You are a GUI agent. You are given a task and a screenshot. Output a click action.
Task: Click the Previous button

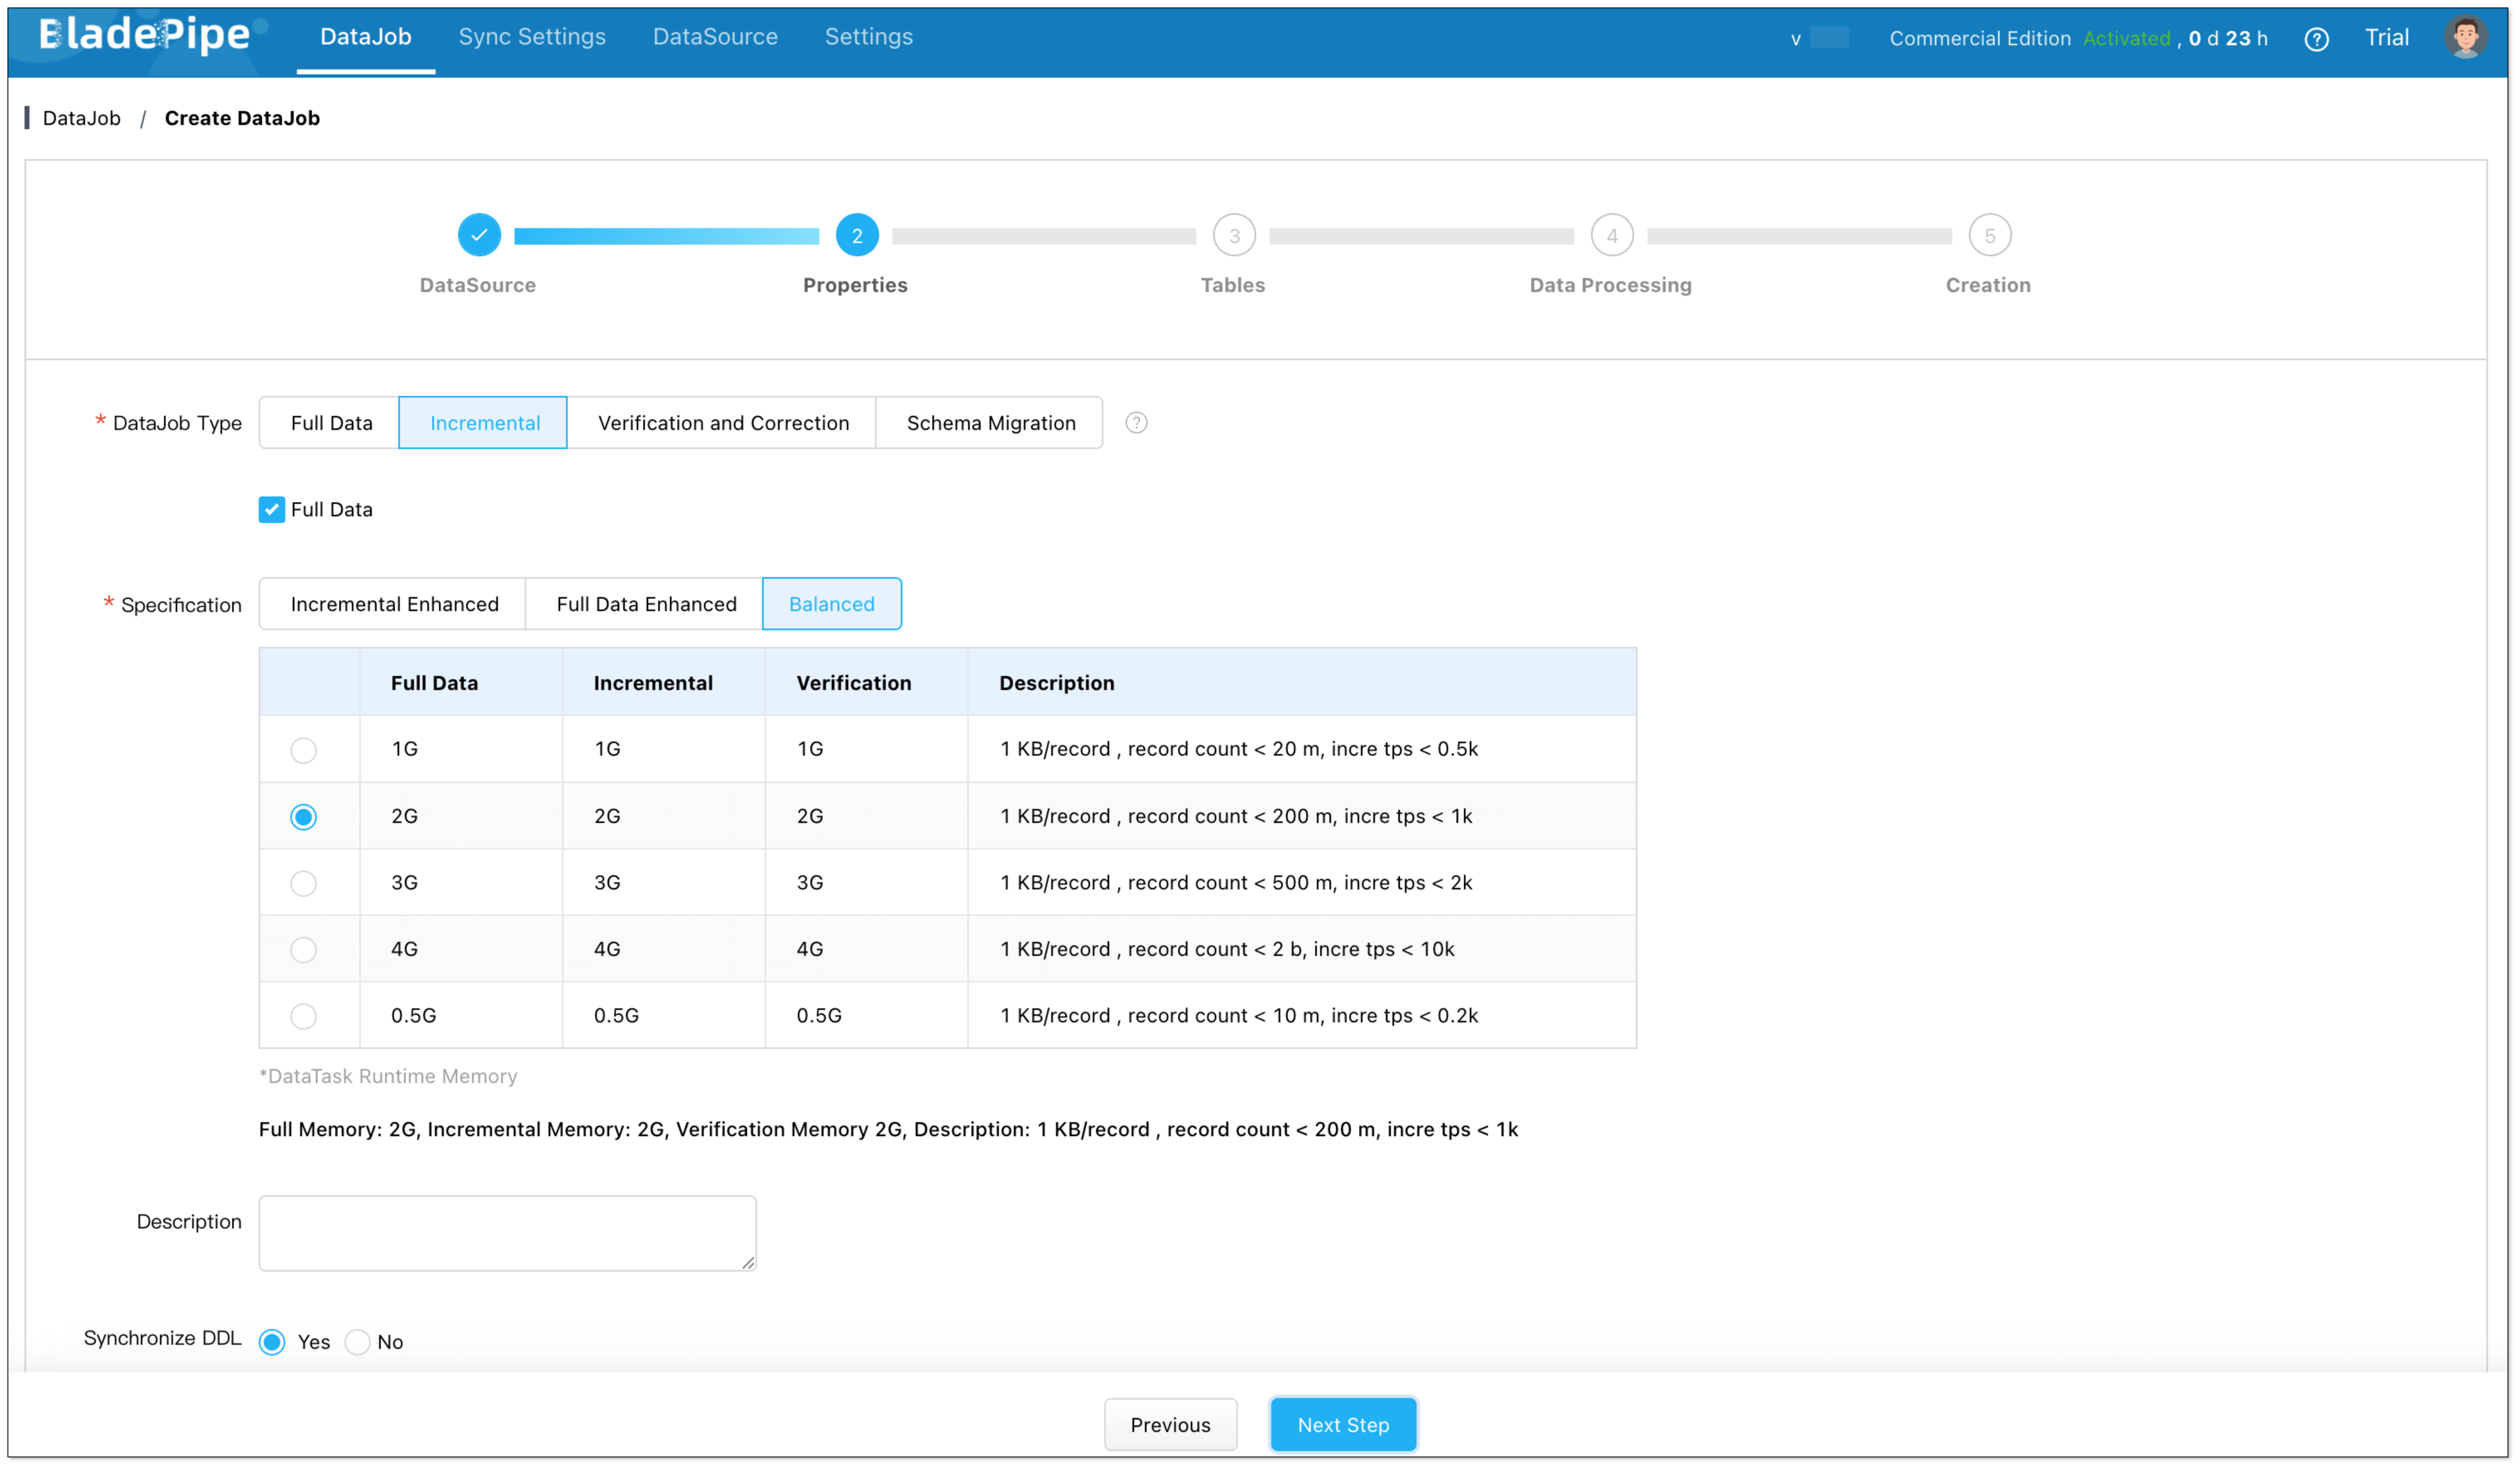coord(1170,1425)
